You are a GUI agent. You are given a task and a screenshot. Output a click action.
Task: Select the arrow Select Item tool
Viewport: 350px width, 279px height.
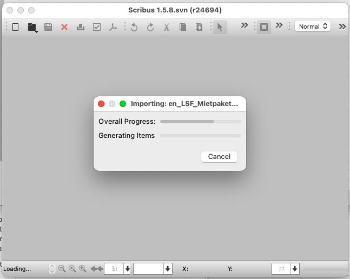[220, 26]
